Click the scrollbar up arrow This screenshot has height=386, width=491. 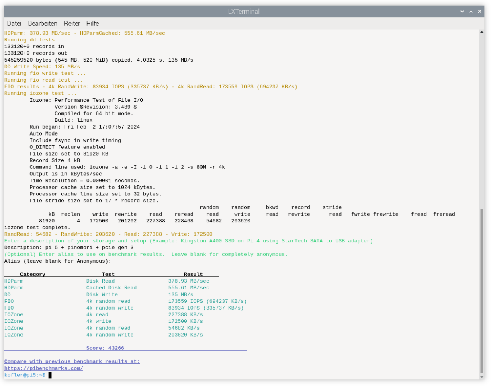481,33
